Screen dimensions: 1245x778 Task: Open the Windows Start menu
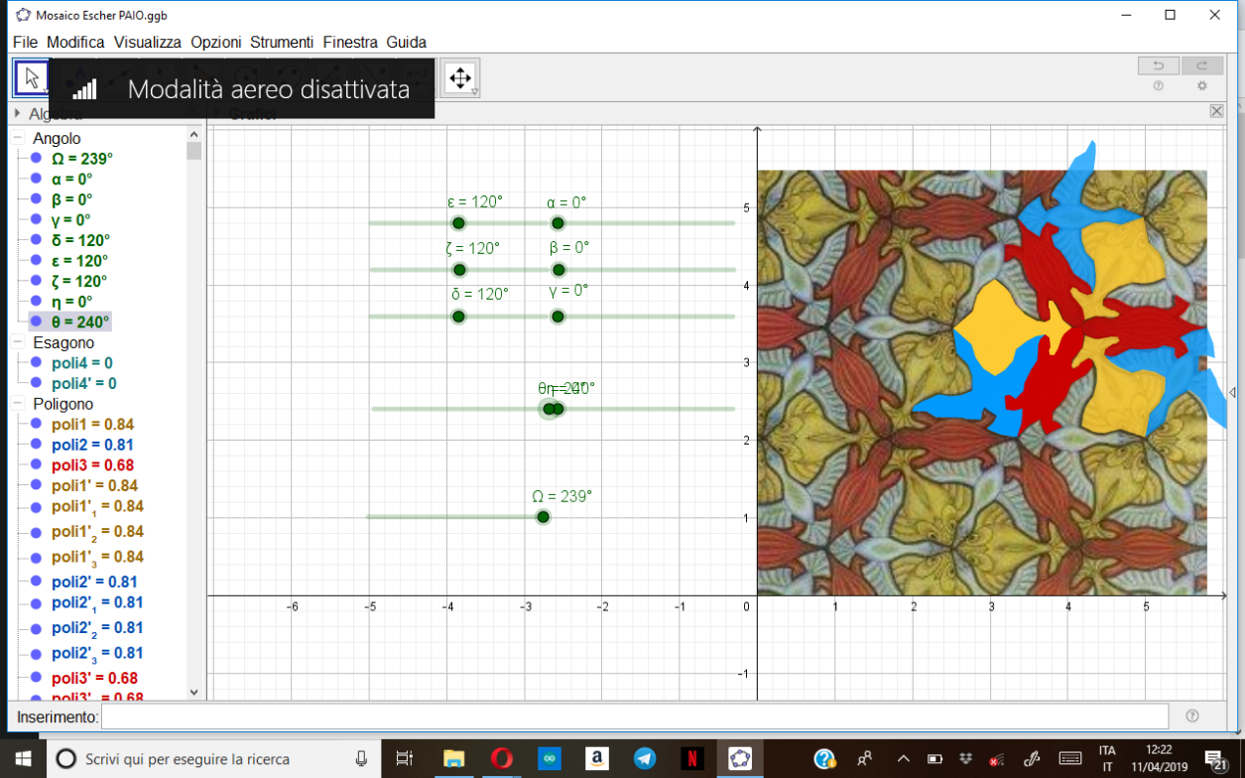23,759
